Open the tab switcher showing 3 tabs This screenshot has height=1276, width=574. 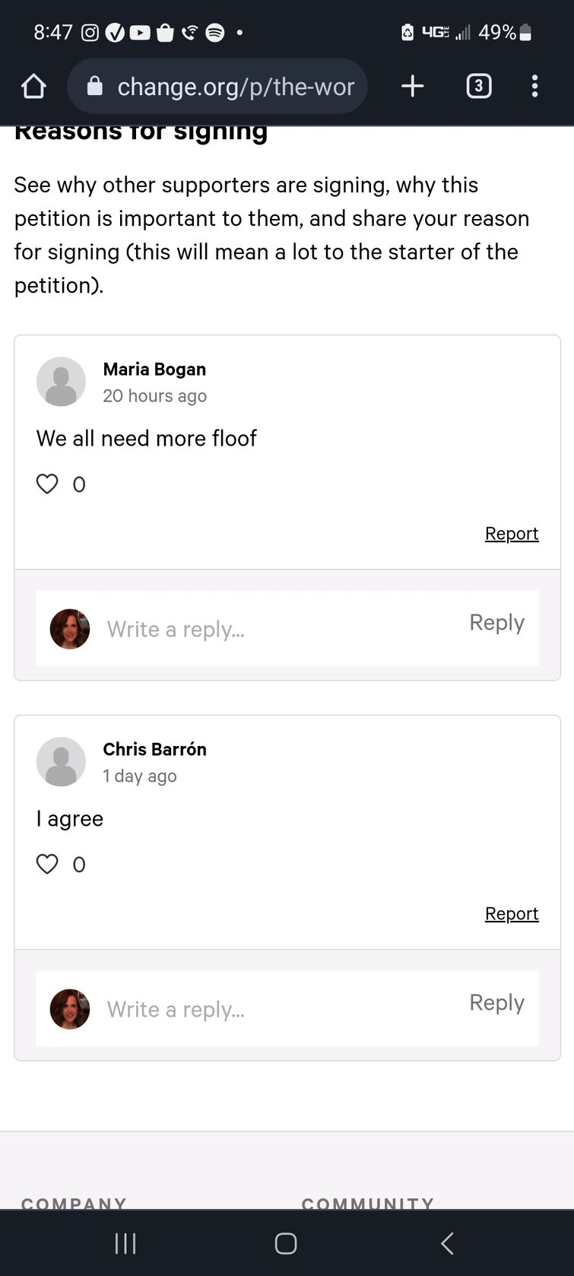[478, 86]
